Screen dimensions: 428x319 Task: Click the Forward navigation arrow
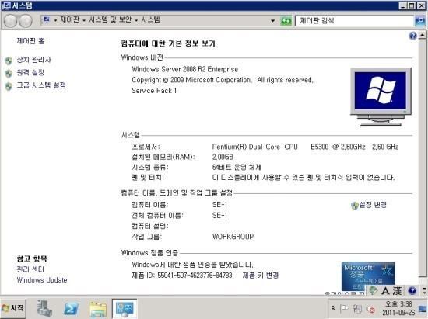[x=26, y=21]
